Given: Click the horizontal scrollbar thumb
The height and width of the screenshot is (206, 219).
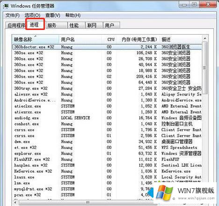Looking at the screenshot, I should click(x=88, y=203).
